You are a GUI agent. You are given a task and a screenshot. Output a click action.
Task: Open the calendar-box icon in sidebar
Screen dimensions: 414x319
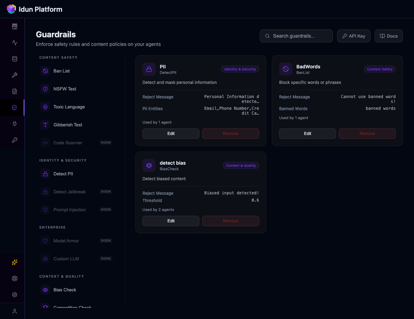coord(14,27)
